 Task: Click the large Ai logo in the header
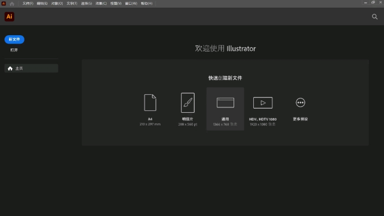10,17
